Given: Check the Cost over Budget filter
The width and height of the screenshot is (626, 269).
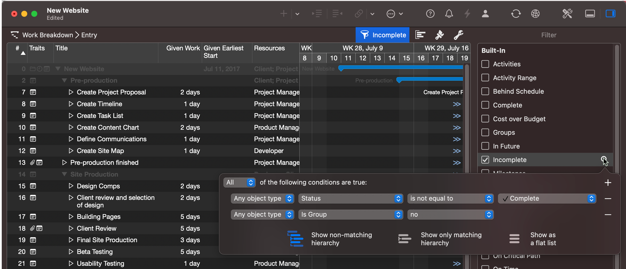Looking at the screenshot, I should 485,119.
